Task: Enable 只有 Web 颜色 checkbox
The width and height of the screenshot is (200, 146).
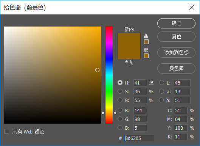Action: 7,132
